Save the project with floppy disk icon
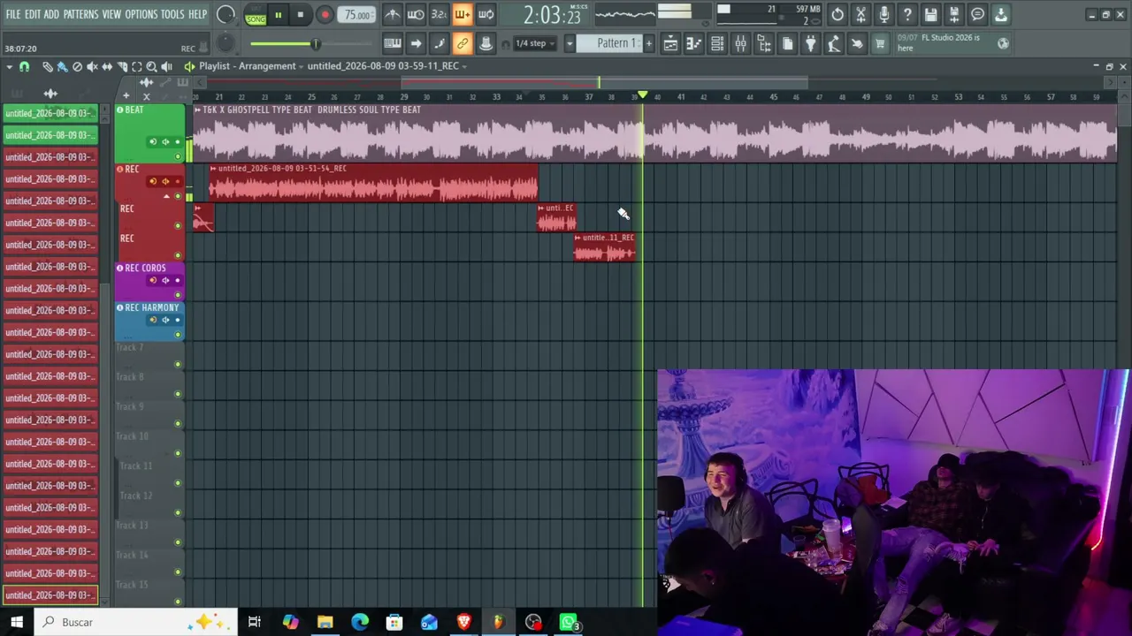Viewport: 1132px width, 636px height. [930, 14]
